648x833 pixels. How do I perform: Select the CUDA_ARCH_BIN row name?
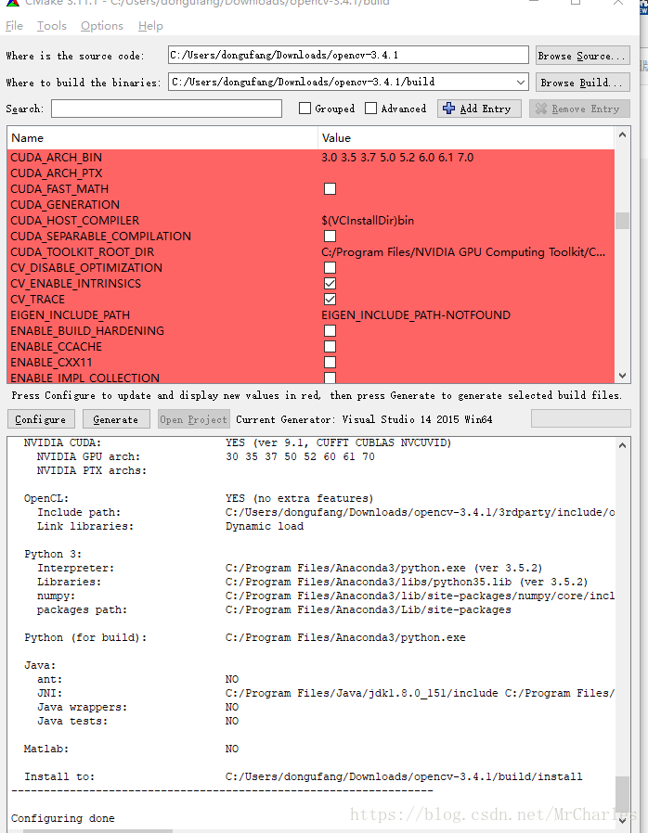tap(57, 158)
